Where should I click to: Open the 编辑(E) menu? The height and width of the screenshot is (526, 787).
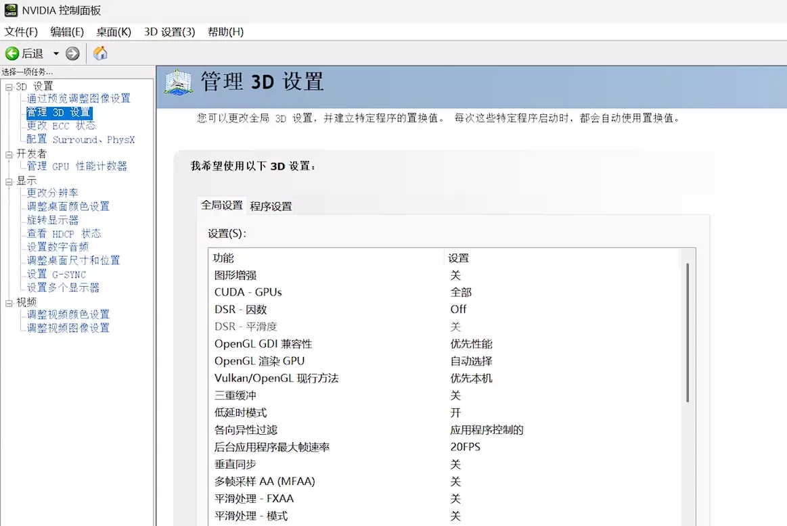point(67,32)
